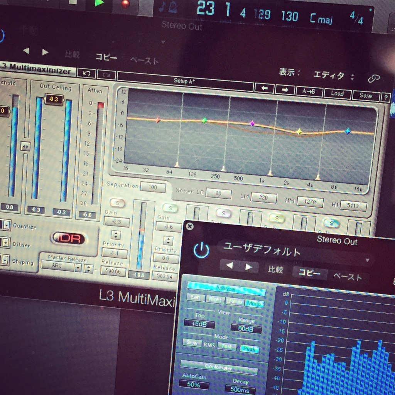This screenshot has width=395, height=395.
Task: Solo the second band with S button
Action: 170,208
